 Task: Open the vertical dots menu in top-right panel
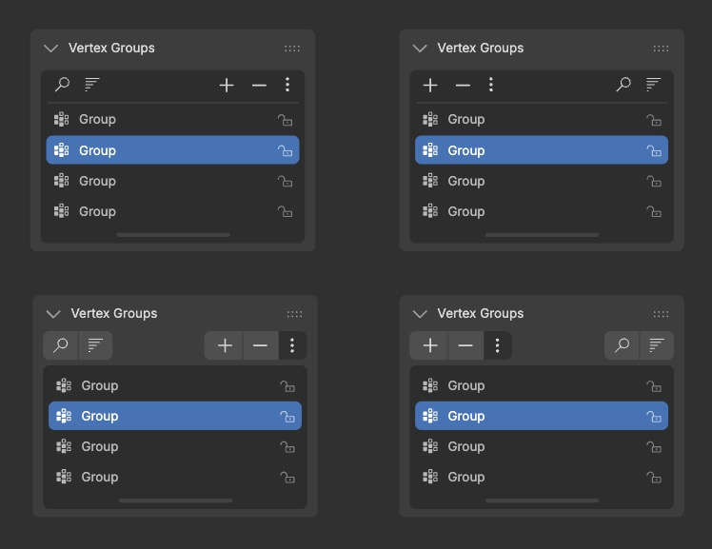coord(491,85)
